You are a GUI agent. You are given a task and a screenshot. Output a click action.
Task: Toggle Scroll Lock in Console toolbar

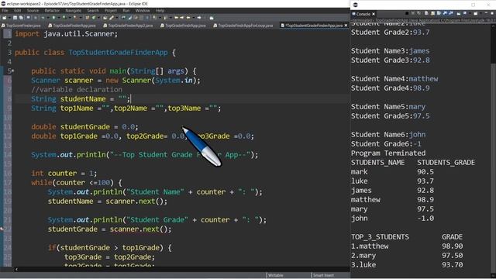tap(432, 14)
